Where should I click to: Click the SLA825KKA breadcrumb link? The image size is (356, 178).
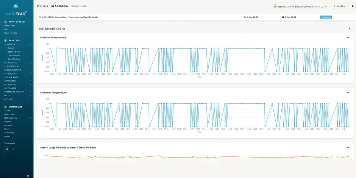[59, 6]
